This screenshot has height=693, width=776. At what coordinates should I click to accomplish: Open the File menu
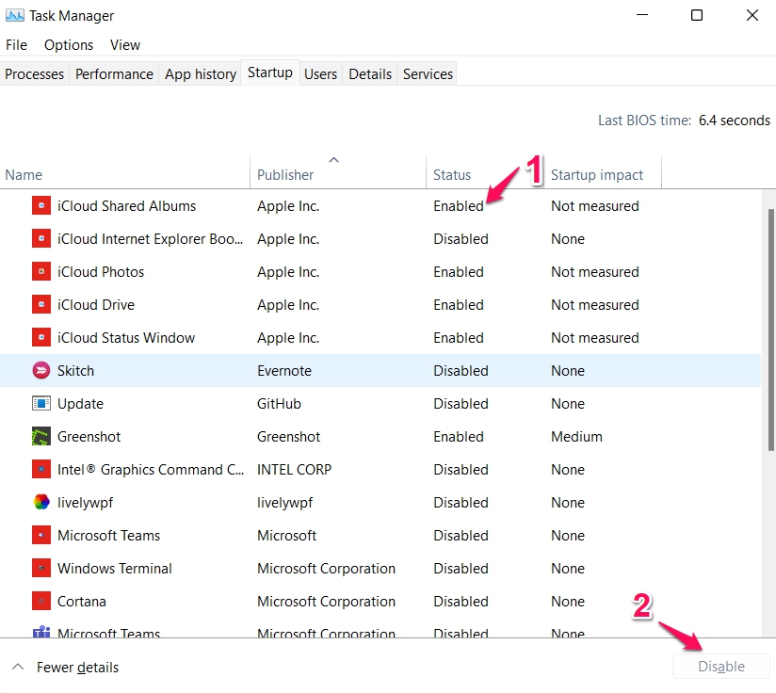point(16,45)
